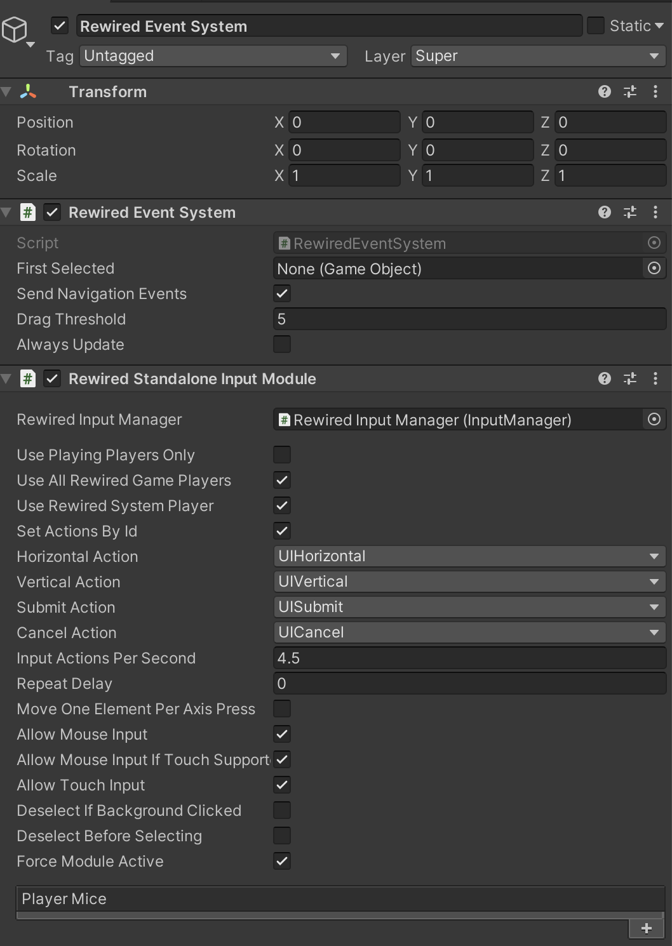Uncheck Allow Mouse Input If Touch Supported
The image size is (672, 946).
point(282,759)
